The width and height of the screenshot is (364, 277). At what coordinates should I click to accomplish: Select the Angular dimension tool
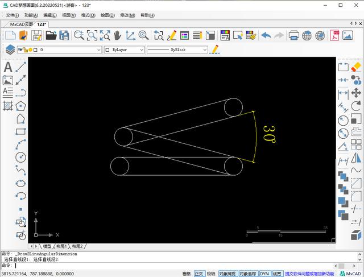tap(343, 146)
